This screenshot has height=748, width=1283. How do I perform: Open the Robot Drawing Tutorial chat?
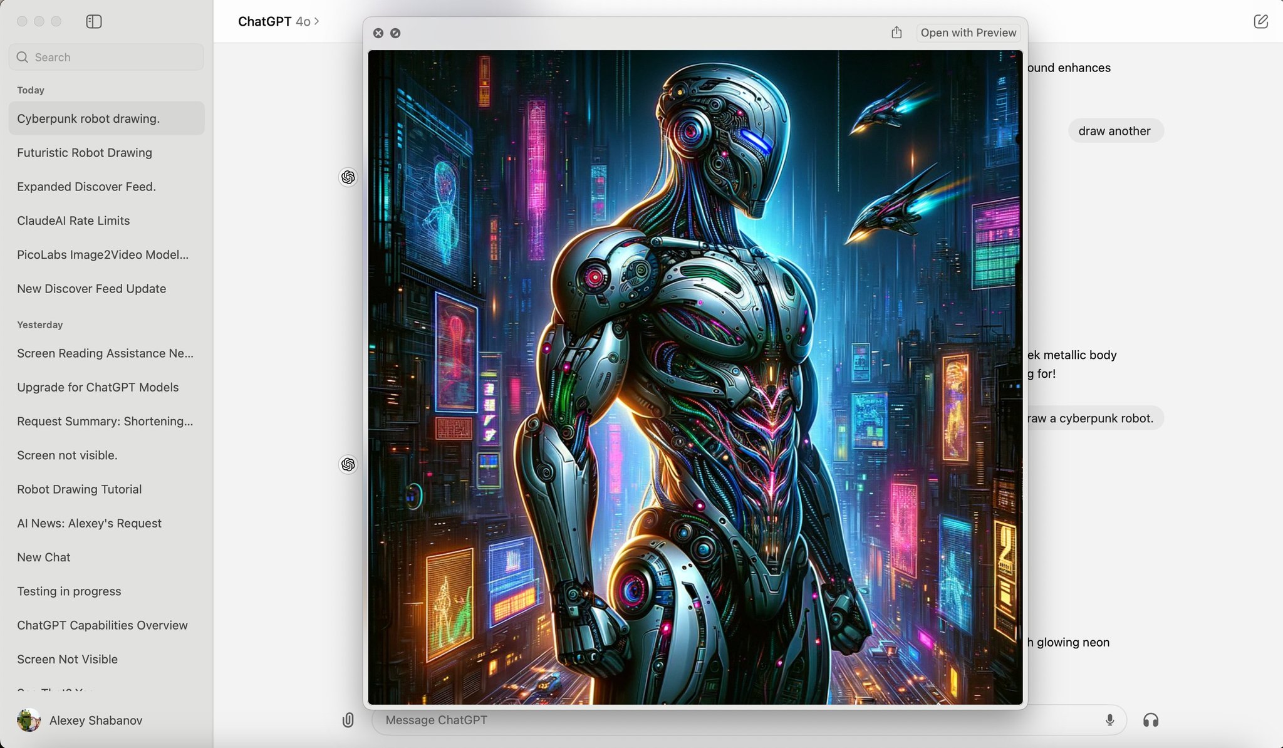coord(106,489)
